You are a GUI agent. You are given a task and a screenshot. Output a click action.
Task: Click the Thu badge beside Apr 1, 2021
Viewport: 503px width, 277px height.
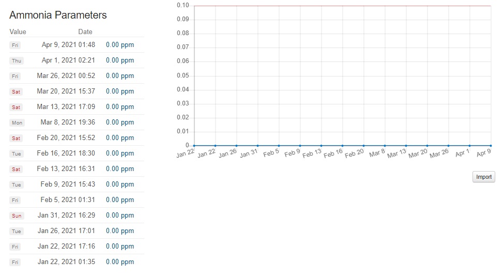click(x=17, y=60)
